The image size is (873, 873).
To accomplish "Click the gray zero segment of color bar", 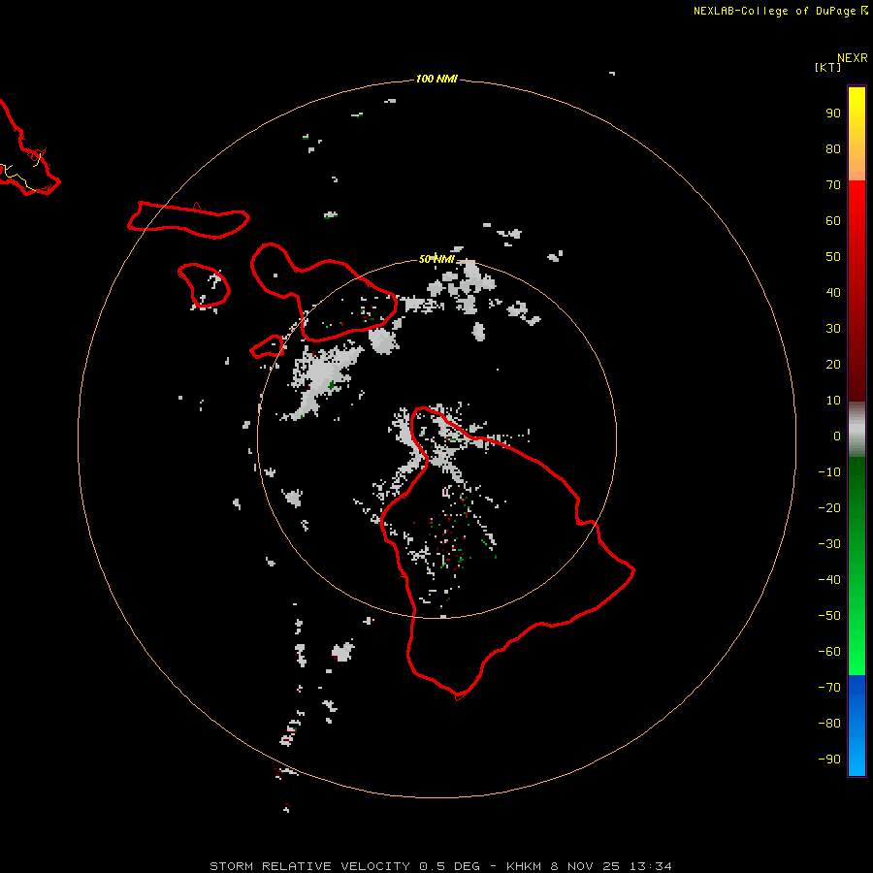I will pyautogui.click(x=857, y=430).
